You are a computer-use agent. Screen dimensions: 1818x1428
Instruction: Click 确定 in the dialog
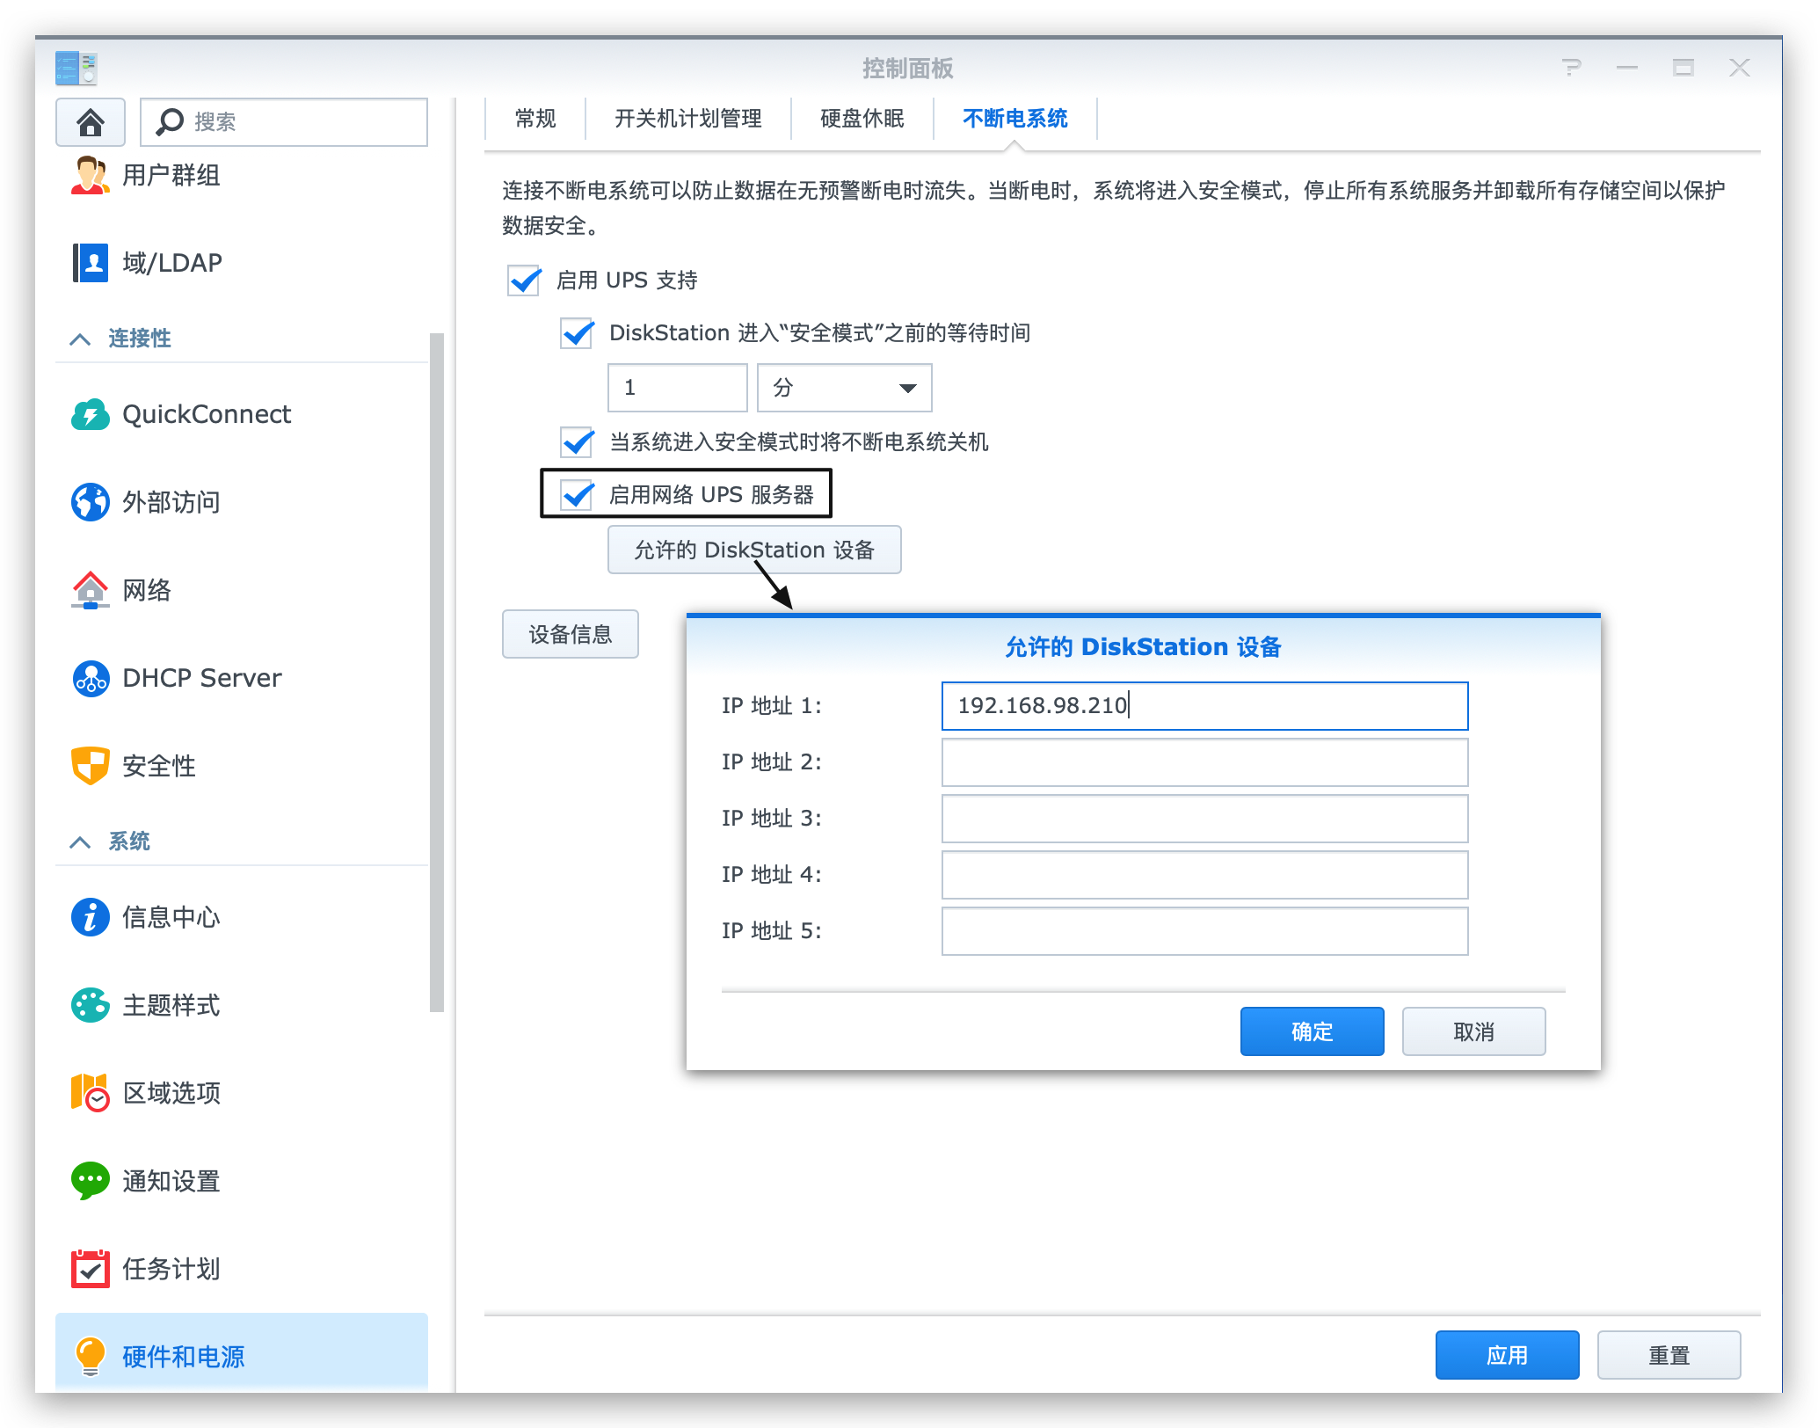(x=1311, y=1031)
